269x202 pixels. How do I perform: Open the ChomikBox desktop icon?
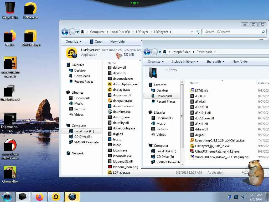pyautogui.click(x=10, y=174)
